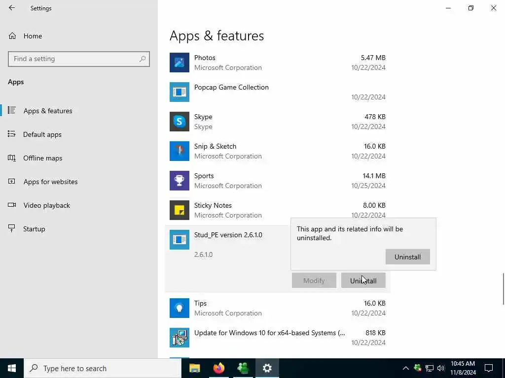The width and height of the screenshot is (505, 378).
Task: Open the Windows Start menu
Action: pyautogui.click(x=12, y=368)
